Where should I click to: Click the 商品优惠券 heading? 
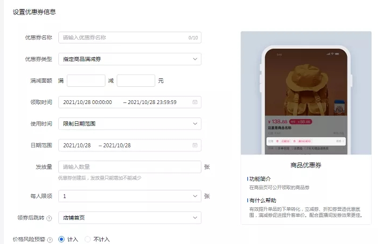(306, 165)
